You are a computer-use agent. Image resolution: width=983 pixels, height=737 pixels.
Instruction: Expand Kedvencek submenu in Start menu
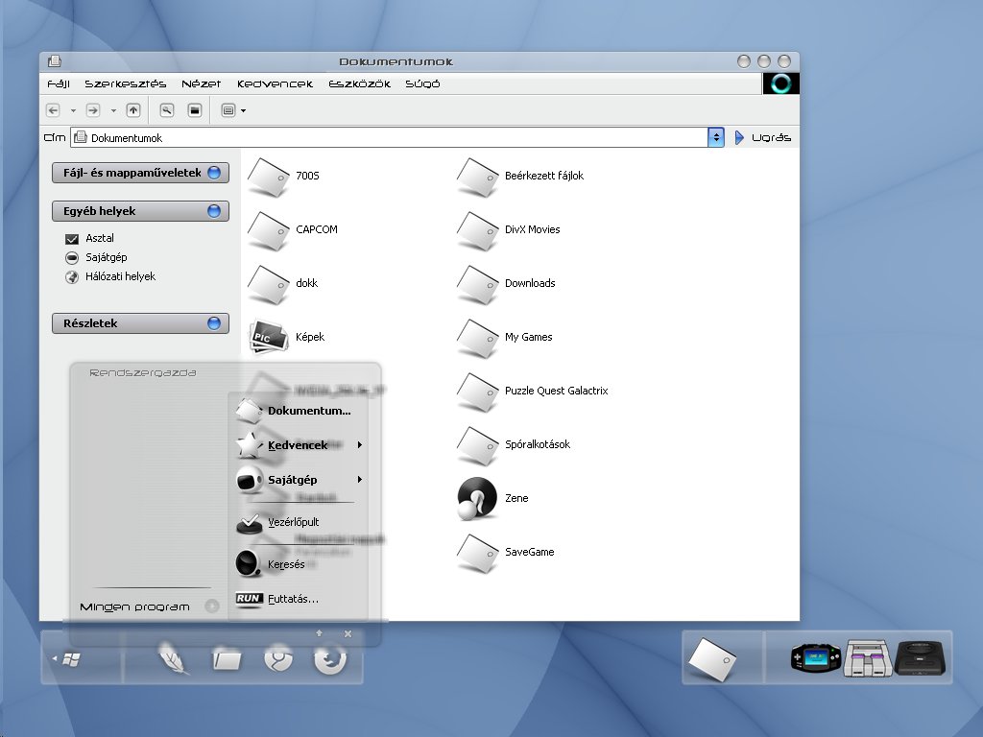pyautogui.click(x=360, y=445)
